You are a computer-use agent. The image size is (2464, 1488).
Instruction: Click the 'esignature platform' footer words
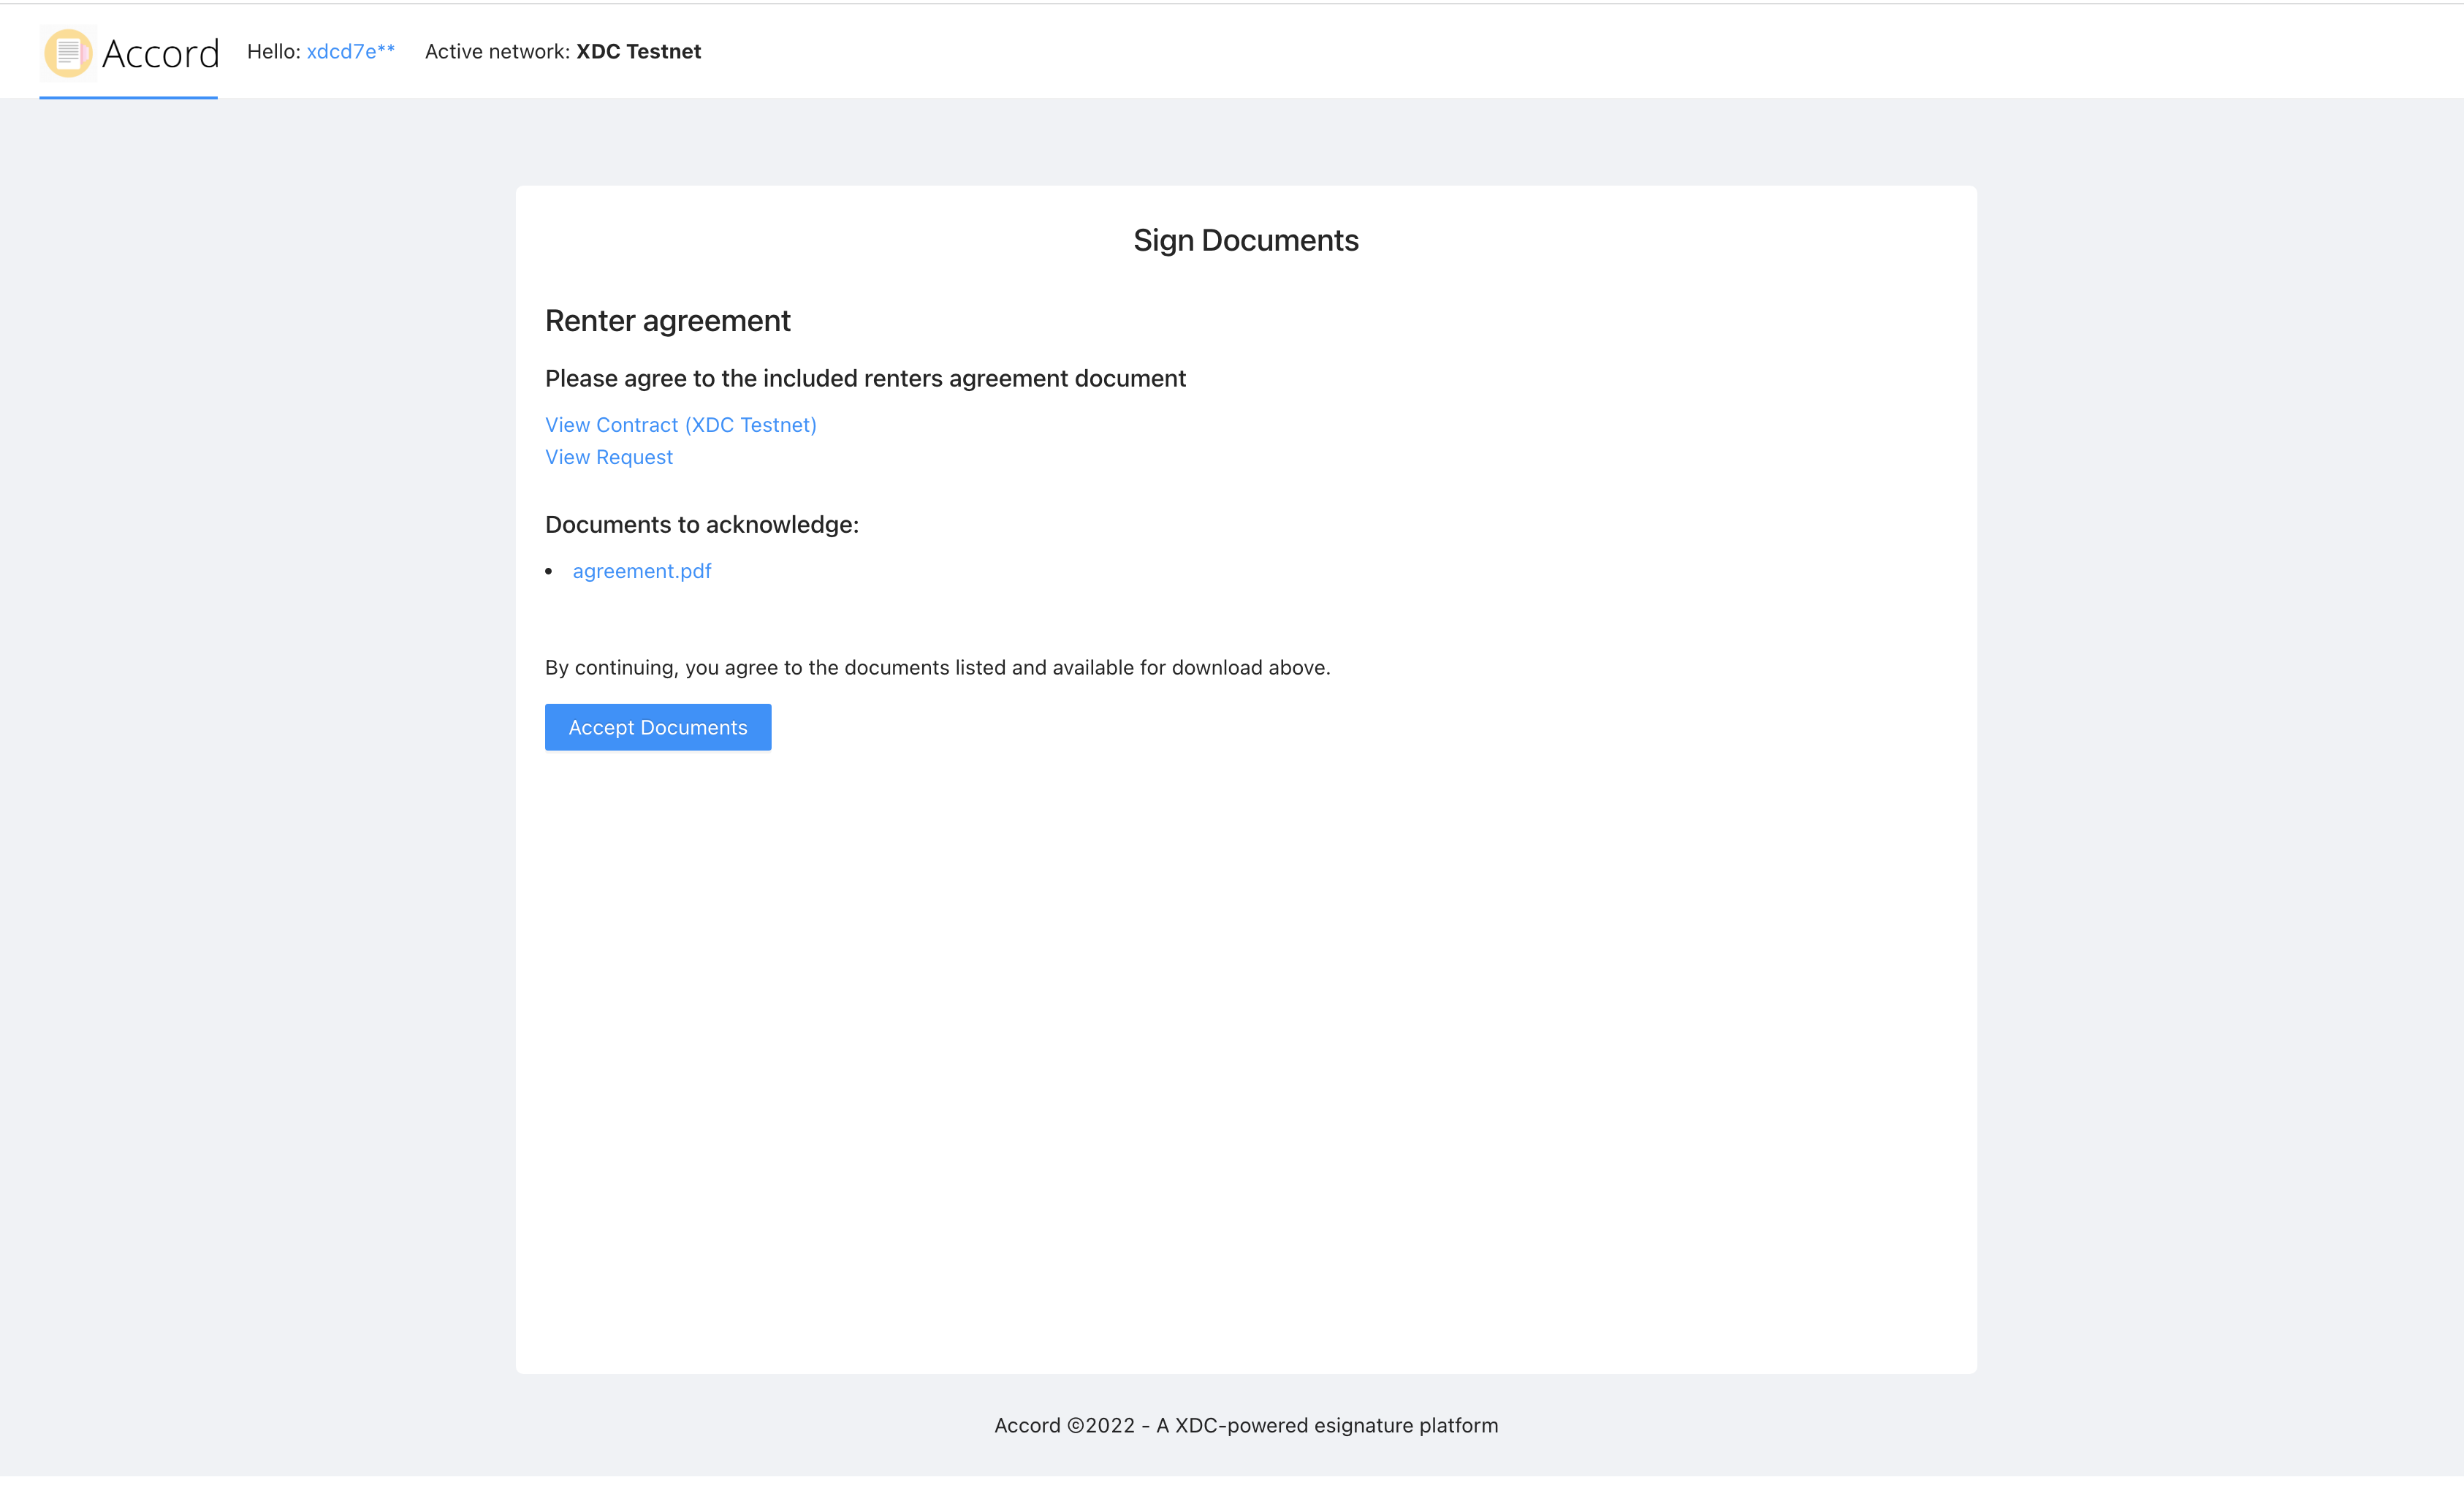[1405, 1425]
